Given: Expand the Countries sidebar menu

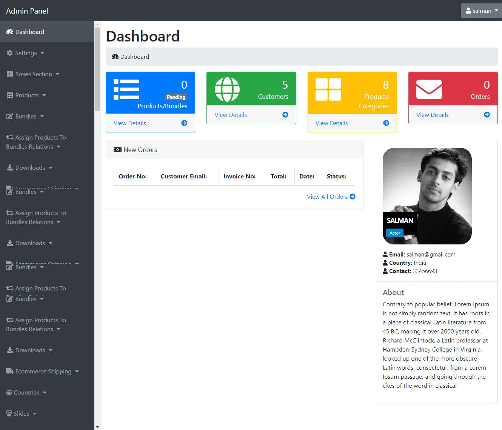Looking at the screenshot, I should point(26,393).
